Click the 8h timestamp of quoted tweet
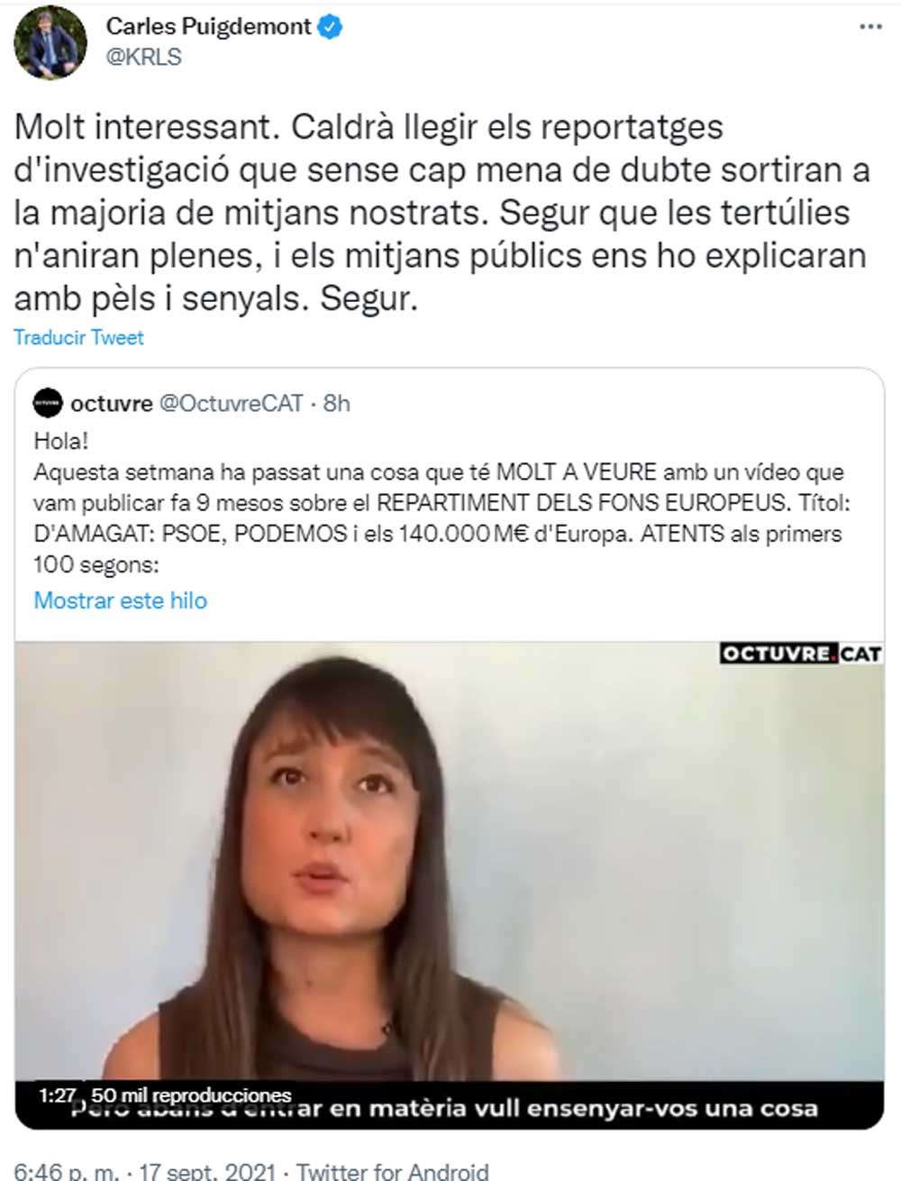The image size is (901, 1181). point(337,404)
